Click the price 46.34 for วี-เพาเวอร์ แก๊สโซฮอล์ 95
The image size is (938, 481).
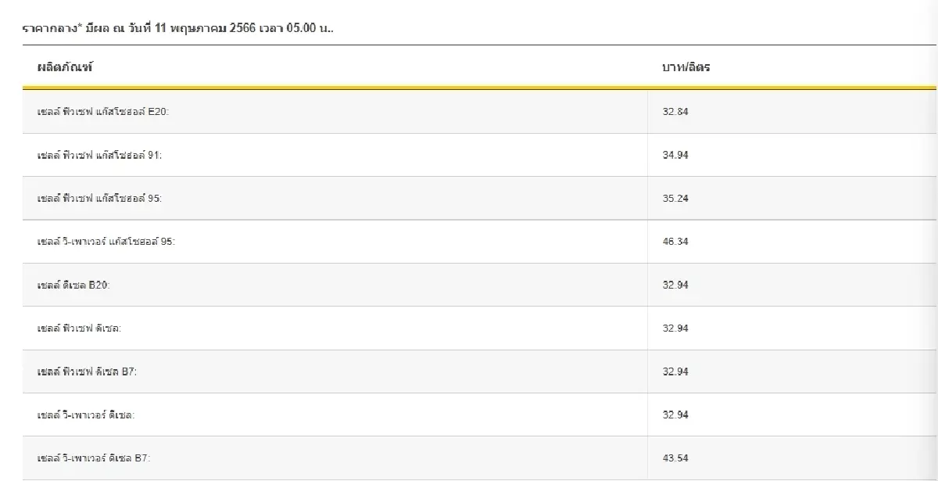[675, 242]
